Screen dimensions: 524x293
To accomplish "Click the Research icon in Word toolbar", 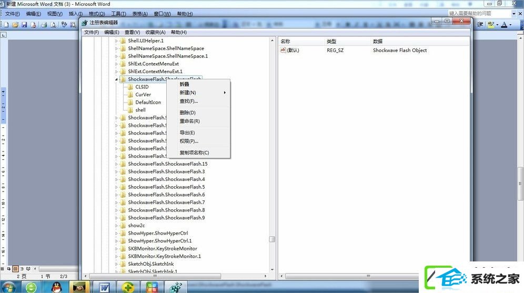I will 73,24.
